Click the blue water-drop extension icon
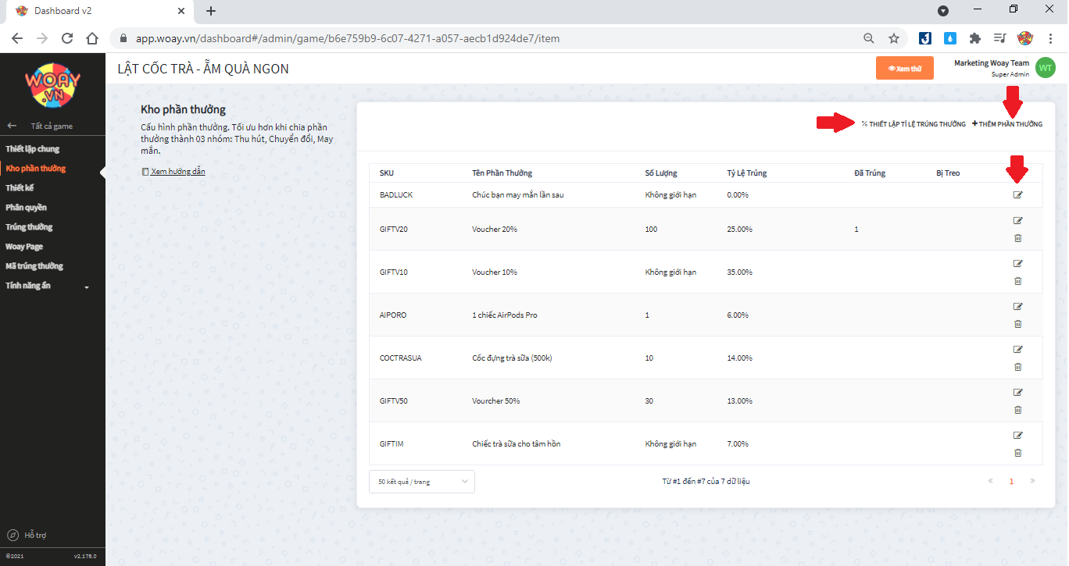 (x=949, y=38)
